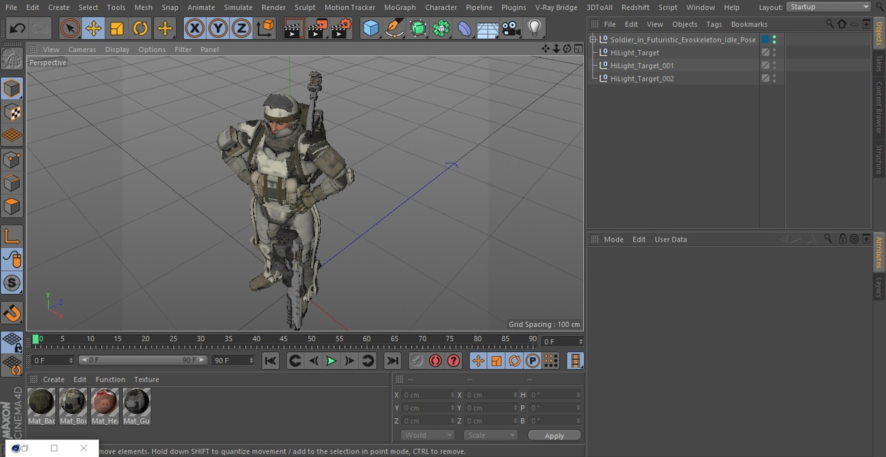Open the floor environment objects icon
The image size is (886, 457).
pos(488,29)
